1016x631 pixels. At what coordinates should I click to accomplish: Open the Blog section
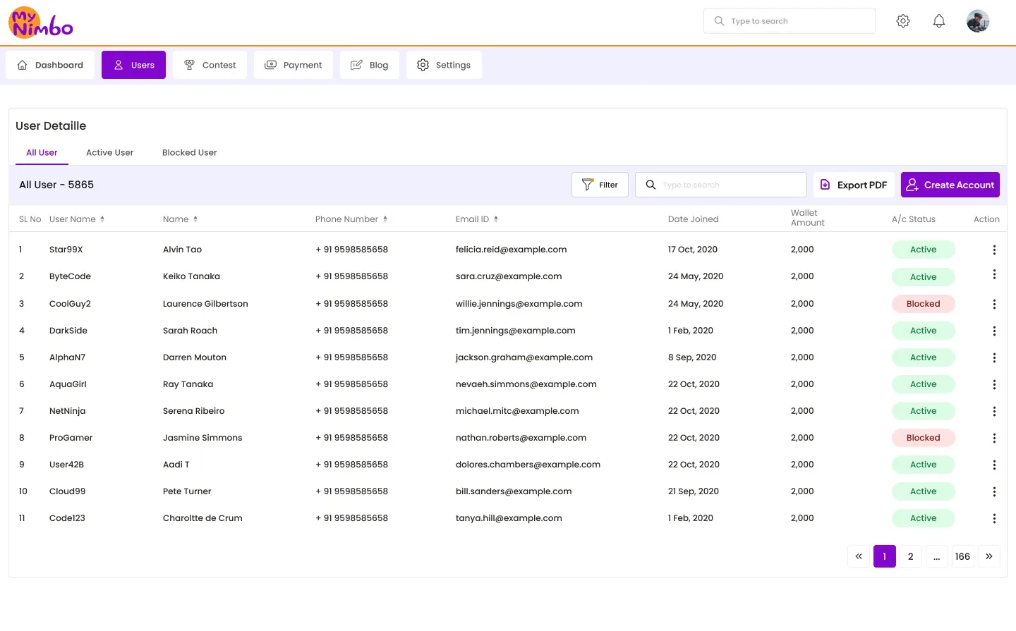coord(369,65)
